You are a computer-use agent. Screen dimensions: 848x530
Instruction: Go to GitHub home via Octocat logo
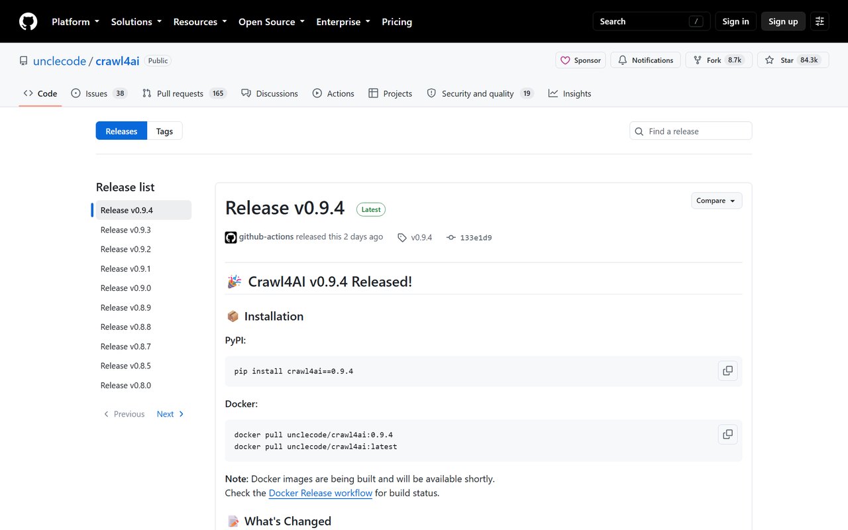(28, 22)
